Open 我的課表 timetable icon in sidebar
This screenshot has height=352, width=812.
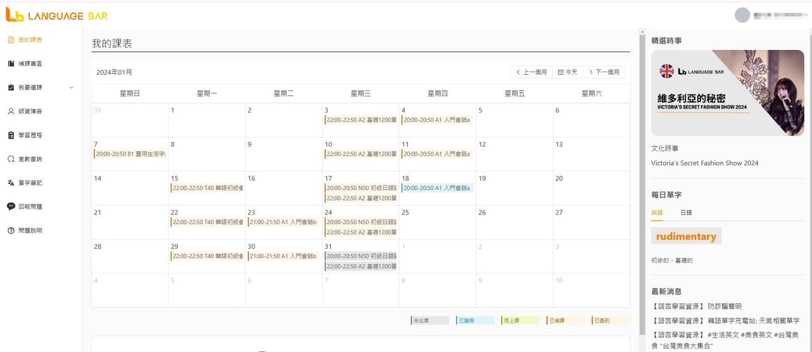pos(11,40)
